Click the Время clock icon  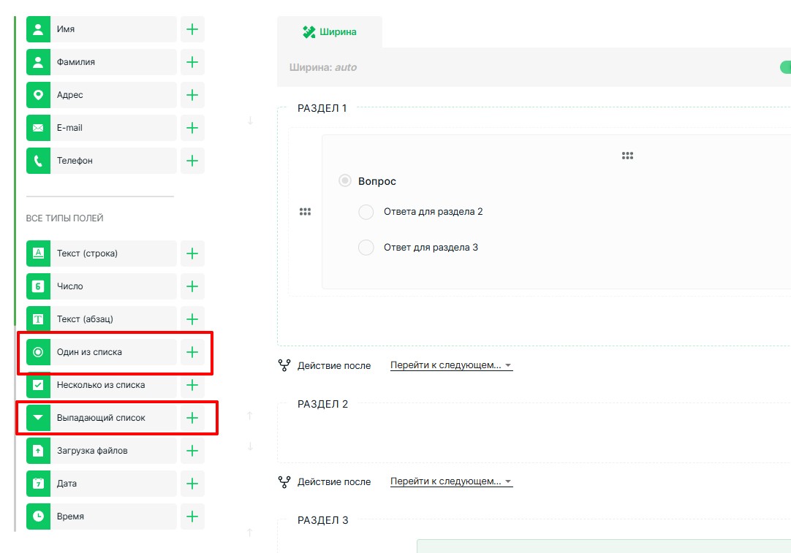[38, 516]
